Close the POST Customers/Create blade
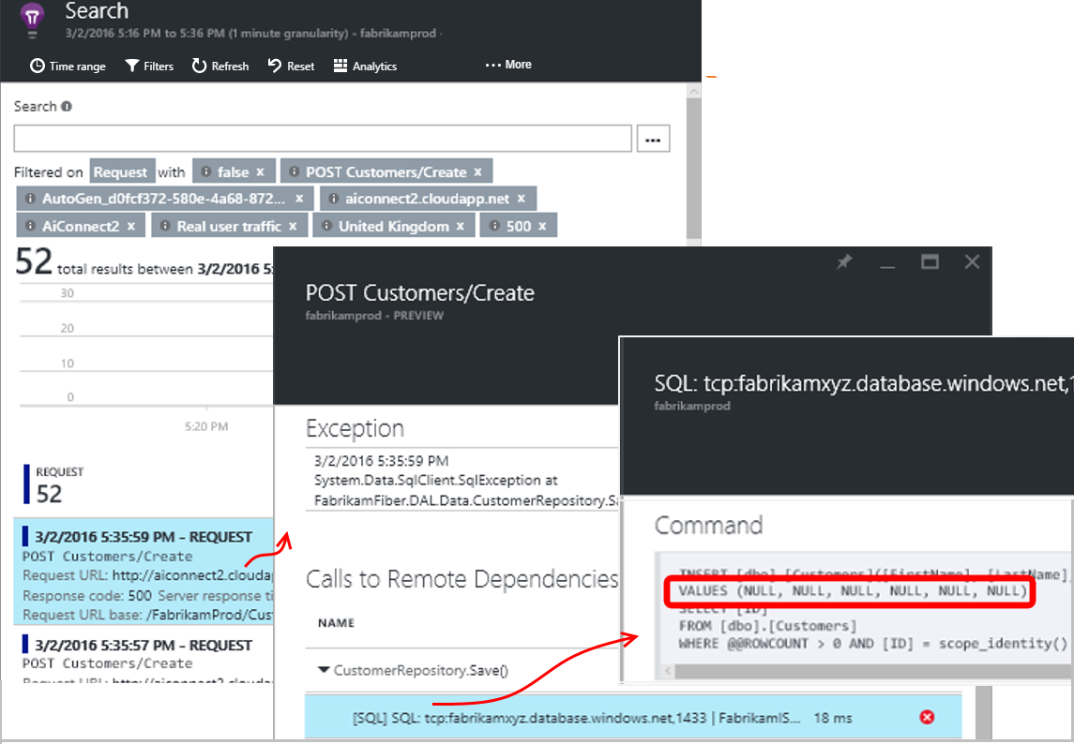Viewport: 1074px width, 744px height. coord(972,262)
